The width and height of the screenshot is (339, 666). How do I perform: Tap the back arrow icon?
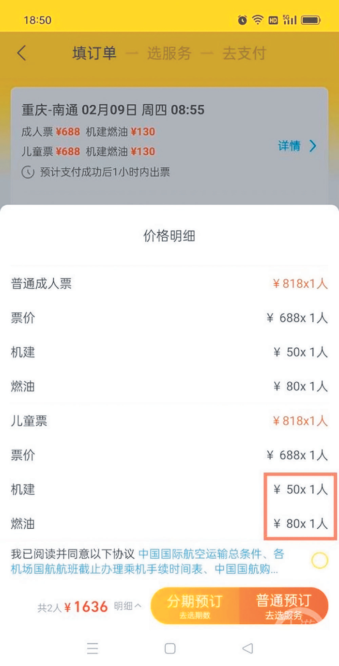pyautogui.click(x=22, y=53)
